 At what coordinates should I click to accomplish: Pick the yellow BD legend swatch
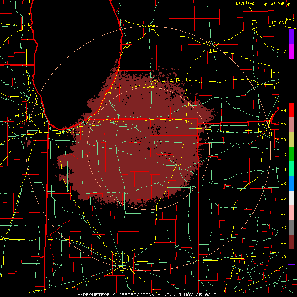291,140
